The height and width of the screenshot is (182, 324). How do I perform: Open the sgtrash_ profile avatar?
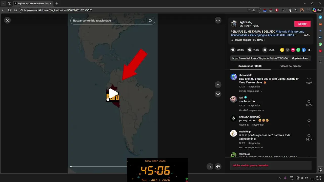click(234, 24)
